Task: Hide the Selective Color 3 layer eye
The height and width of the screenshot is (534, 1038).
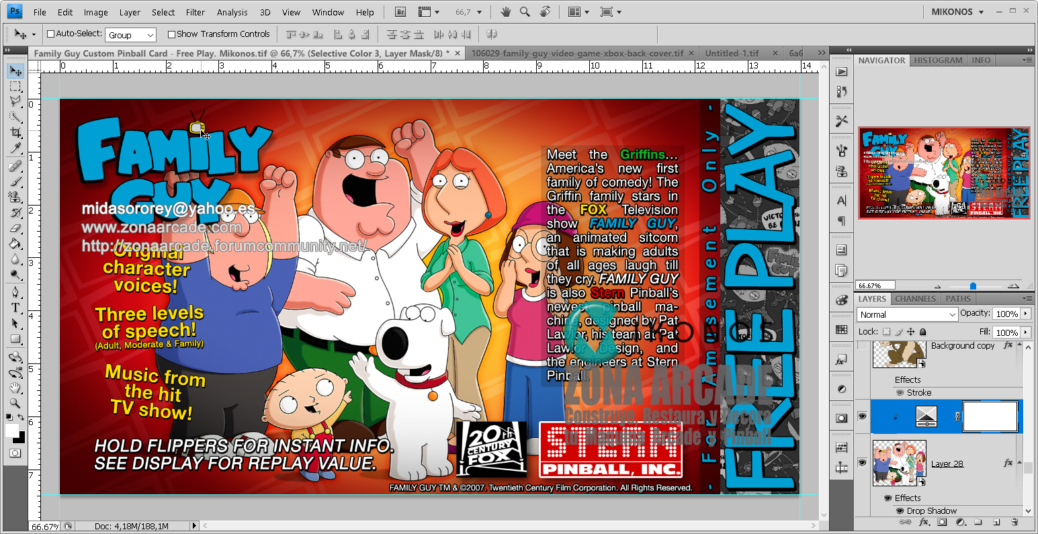Action: 862,417
